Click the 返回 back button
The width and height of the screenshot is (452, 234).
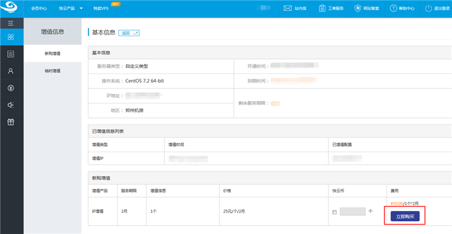[x=129, y=33]
